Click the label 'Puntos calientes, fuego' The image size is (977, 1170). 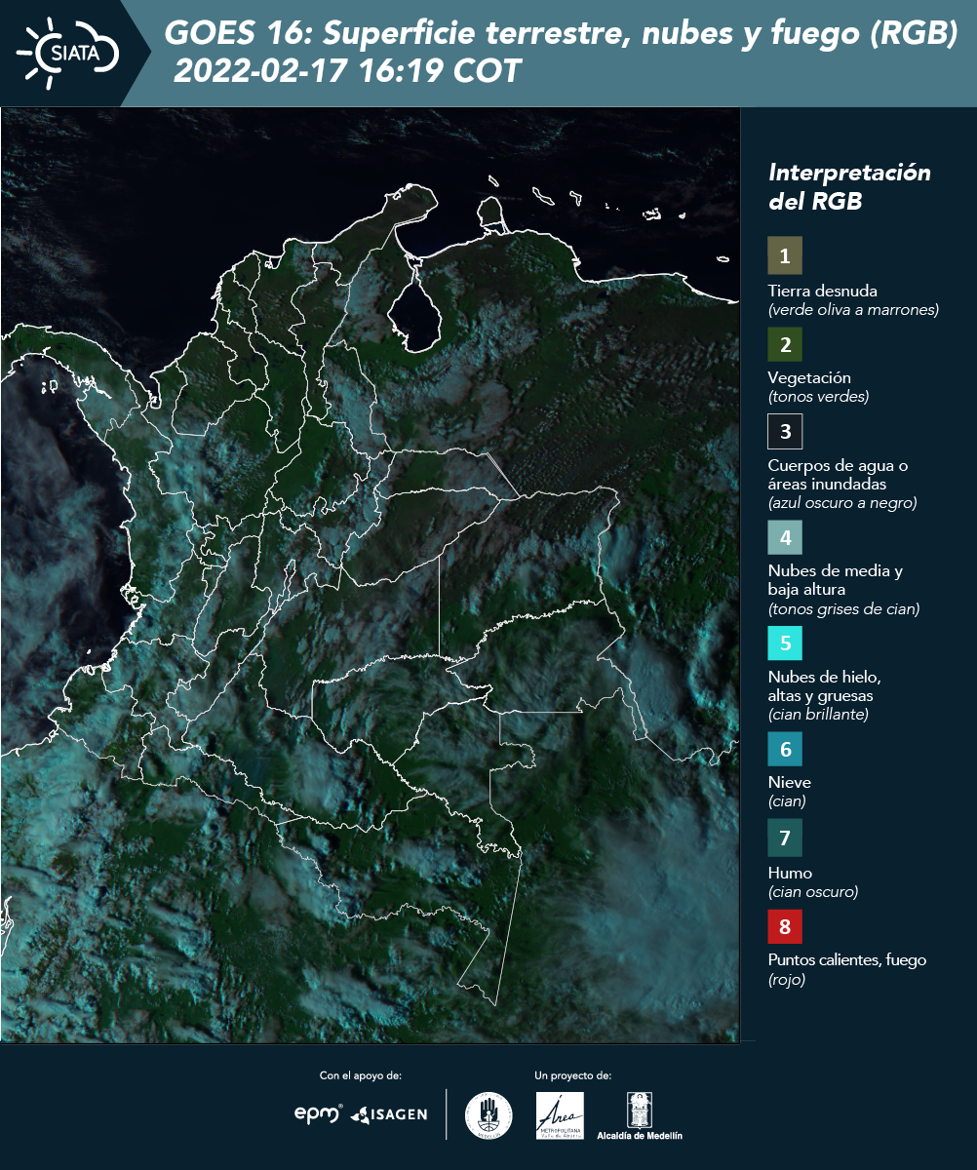coord(847,959)
